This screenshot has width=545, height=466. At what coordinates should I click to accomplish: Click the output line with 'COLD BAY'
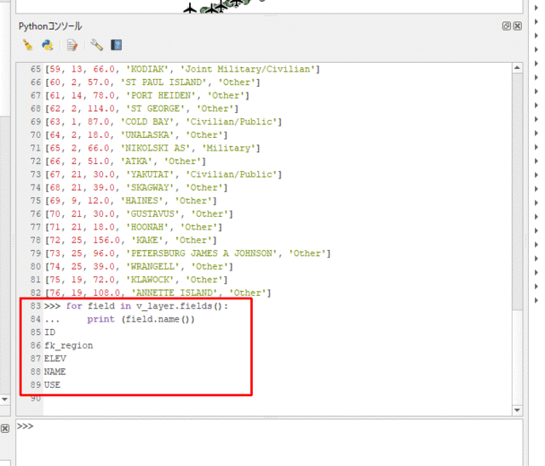tap(163, 122)
